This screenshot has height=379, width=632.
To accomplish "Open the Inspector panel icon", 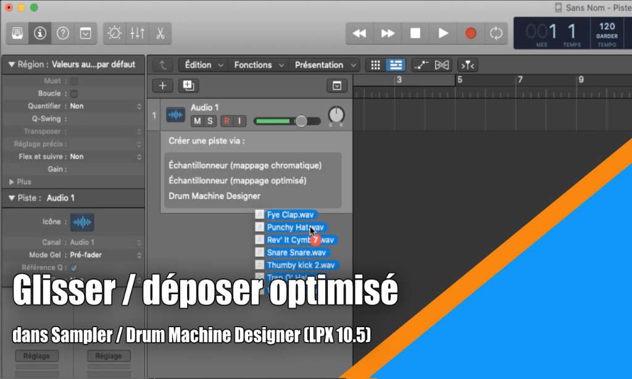I will point(39,33).
